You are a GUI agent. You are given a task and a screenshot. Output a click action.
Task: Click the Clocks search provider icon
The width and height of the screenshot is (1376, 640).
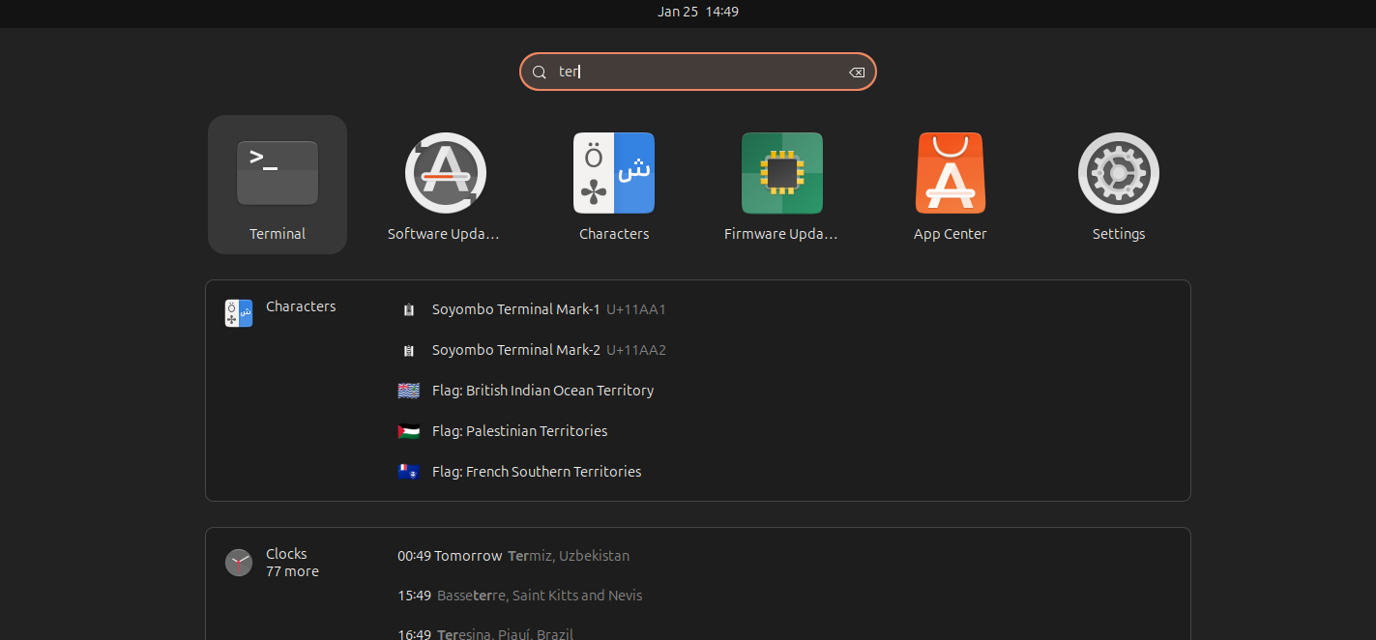pos(239,562)
